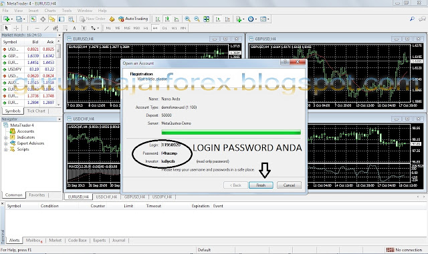Select the Cursor arrow tool

point(7,28)
